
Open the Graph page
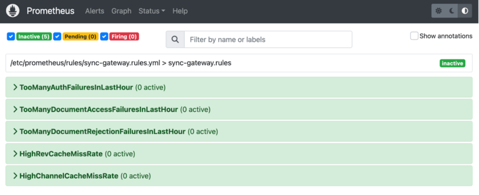point(121,11)
